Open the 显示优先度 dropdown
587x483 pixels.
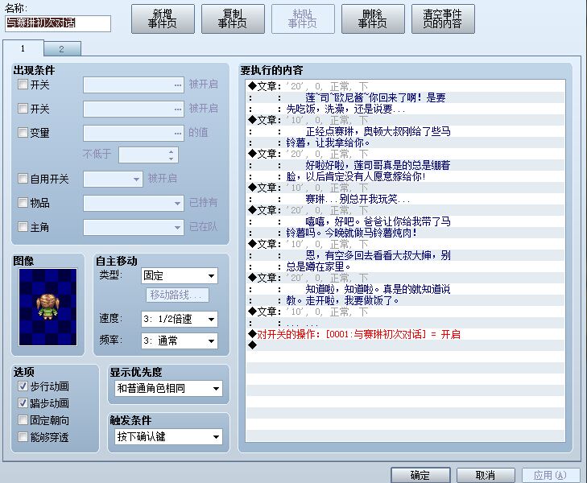coord(168,388)
